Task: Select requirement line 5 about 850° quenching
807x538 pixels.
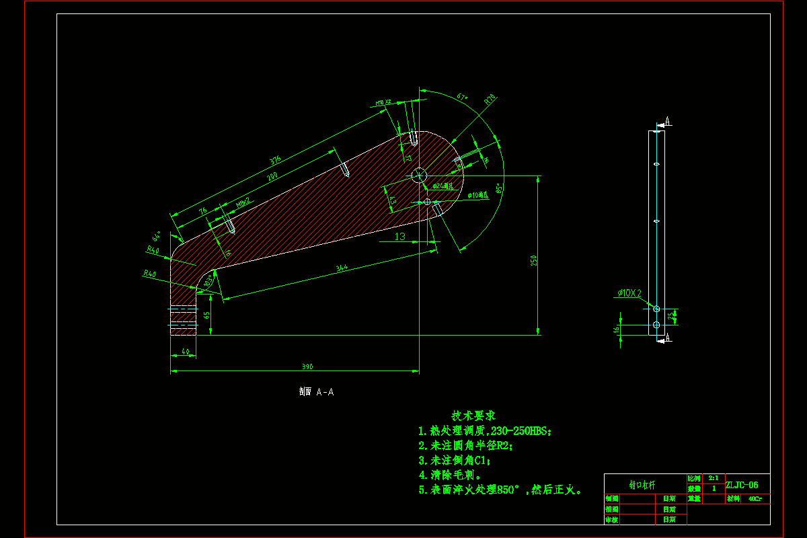Action: click(500, 490)
